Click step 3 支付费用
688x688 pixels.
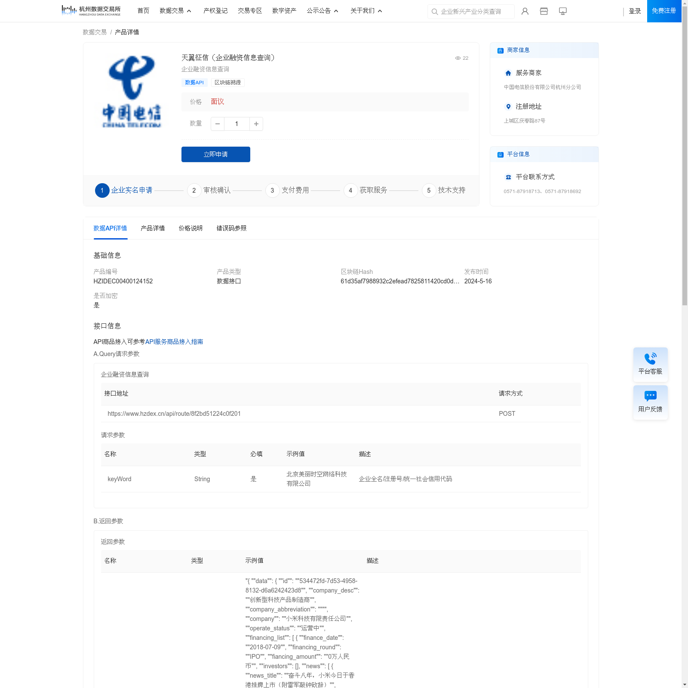coord(287,190)
